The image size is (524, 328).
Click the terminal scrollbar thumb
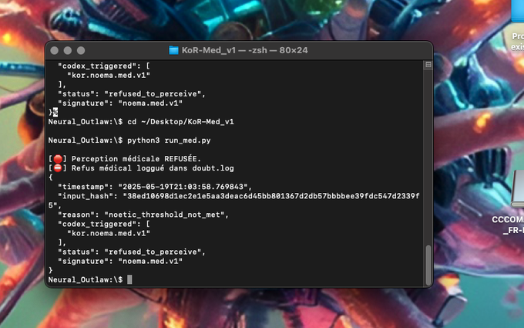[428, 265]
